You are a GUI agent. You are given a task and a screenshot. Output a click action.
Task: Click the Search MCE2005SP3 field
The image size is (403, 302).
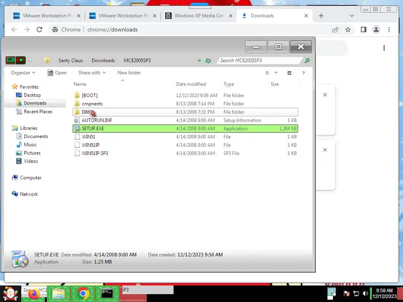click(259, 60)
